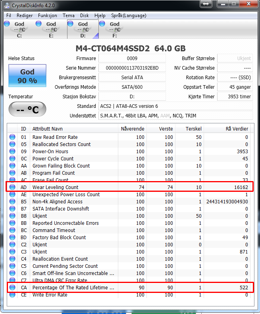Screen dimensions: 260x314
Task: Click the Brukergrensesnitt field Serial ATA
Action: (132, 77)
